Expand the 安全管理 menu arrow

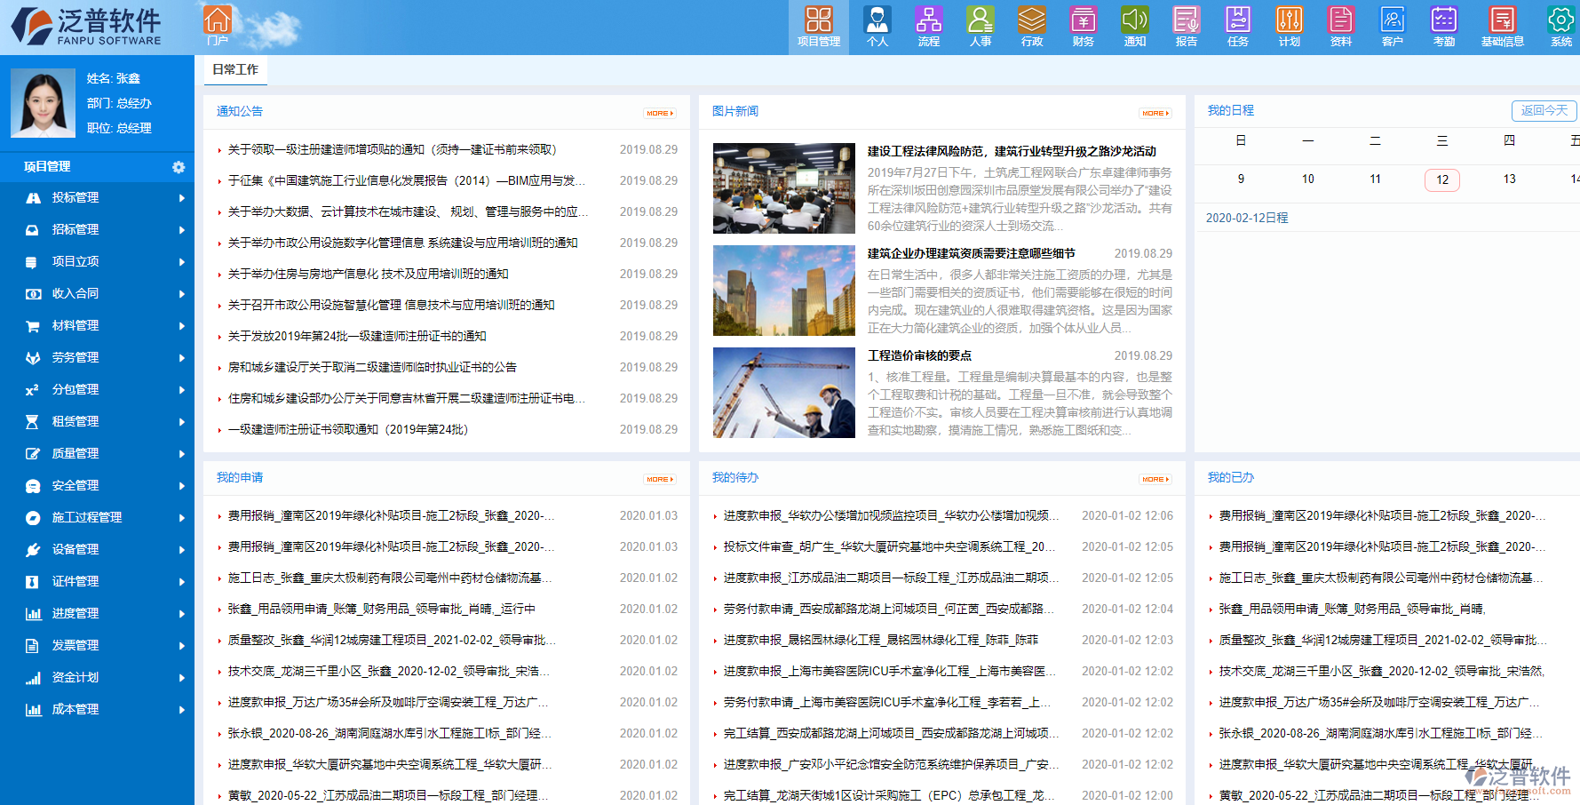pyautogui.click(x=181, y=486)
